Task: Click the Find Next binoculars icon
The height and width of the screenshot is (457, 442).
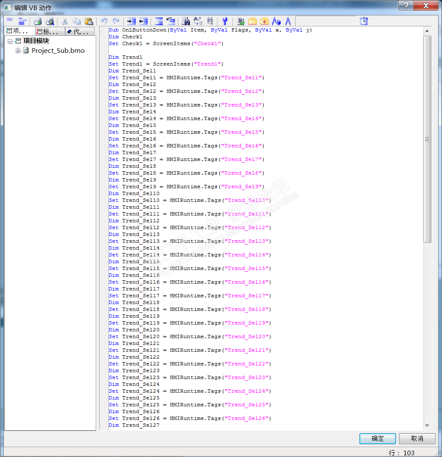Action: [210, 21]
